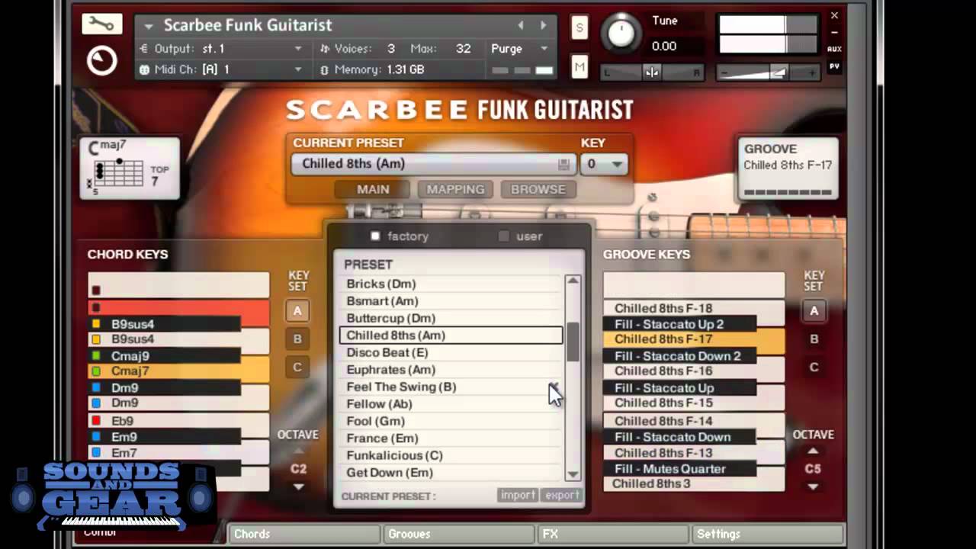Go to previous instrument arrow
This screenshot has width=976, height=549.
521,25
